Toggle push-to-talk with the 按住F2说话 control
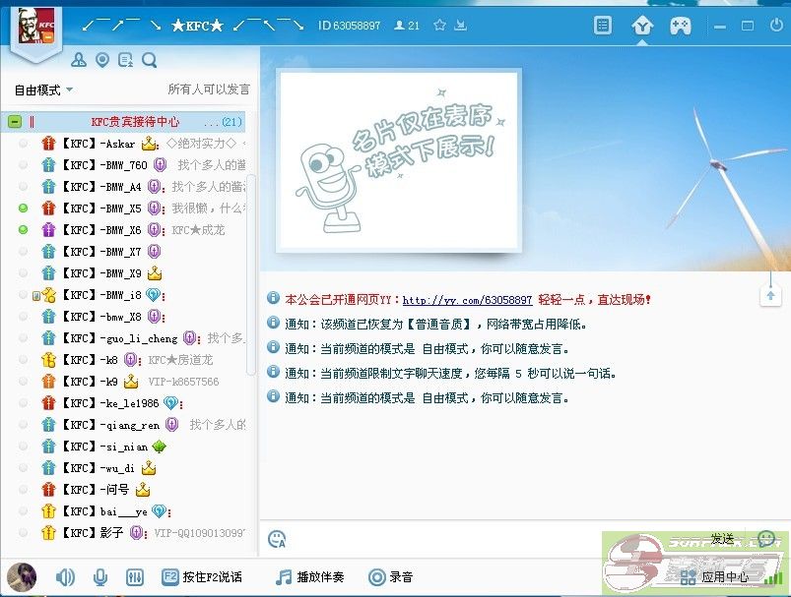The image size is (791, 597). 200,576
